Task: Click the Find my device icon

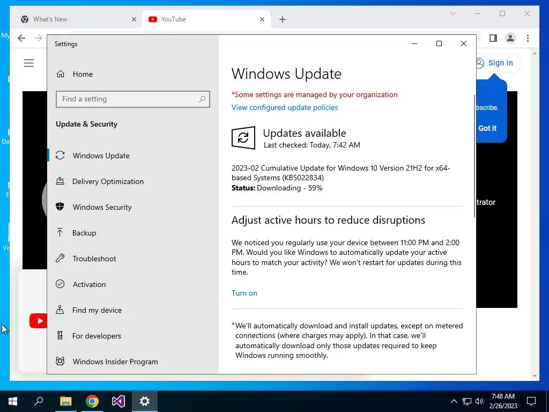Action: click(60, 310)
